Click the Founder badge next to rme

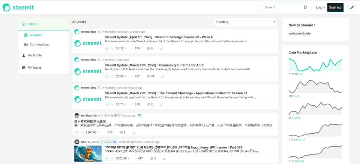[108, 142]
